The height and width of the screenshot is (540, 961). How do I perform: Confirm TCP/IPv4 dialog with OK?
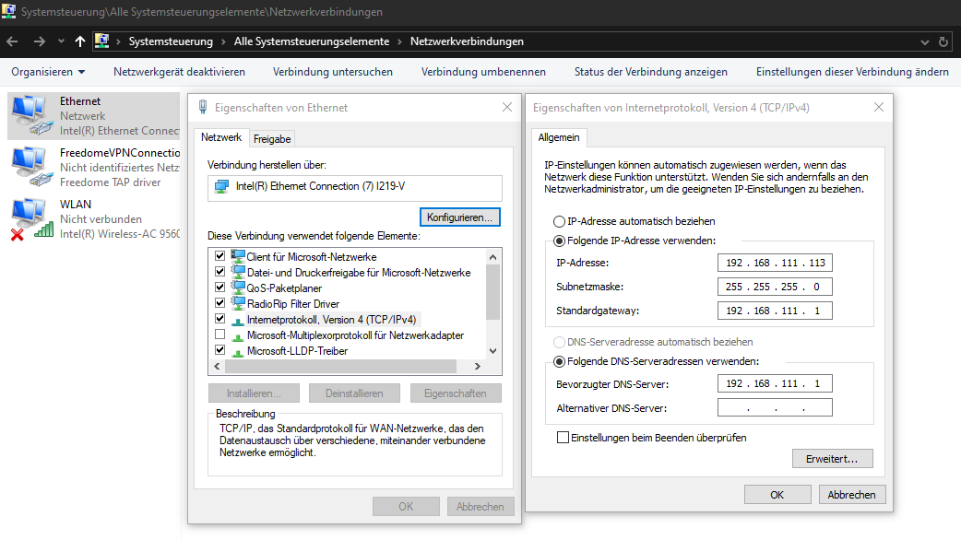pos(777,495)
